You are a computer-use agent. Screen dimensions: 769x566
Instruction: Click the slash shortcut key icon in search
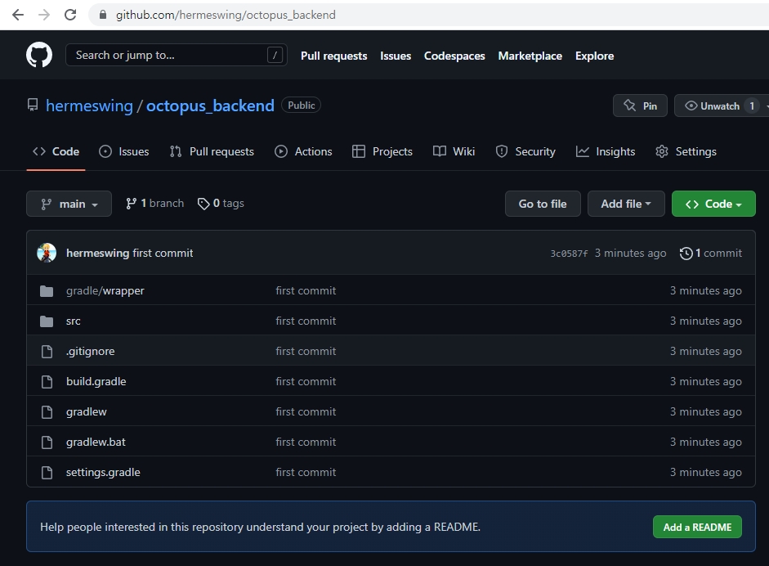coord(275,55)
